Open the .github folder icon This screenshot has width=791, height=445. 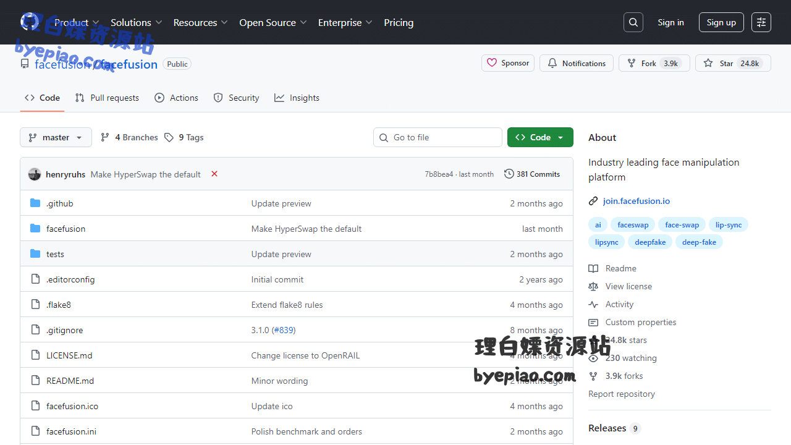(35, 203)
